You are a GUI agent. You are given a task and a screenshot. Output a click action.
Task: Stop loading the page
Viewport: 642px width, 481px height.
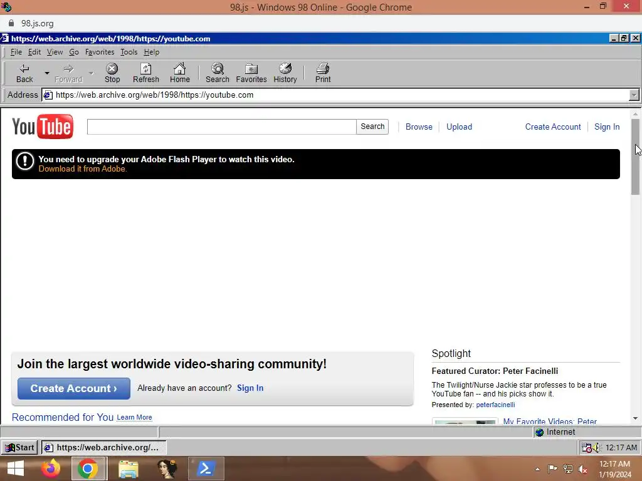112,73
